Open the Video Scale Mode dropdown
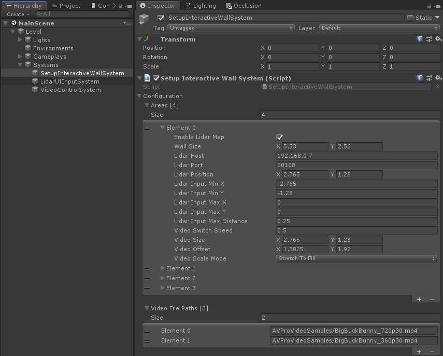 click(x=356, y=258)
